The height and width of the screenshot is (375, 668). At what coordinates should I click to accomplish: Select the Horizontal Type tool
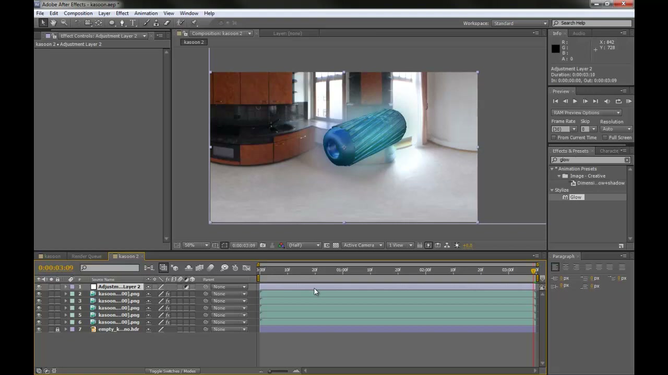(133, 23)
